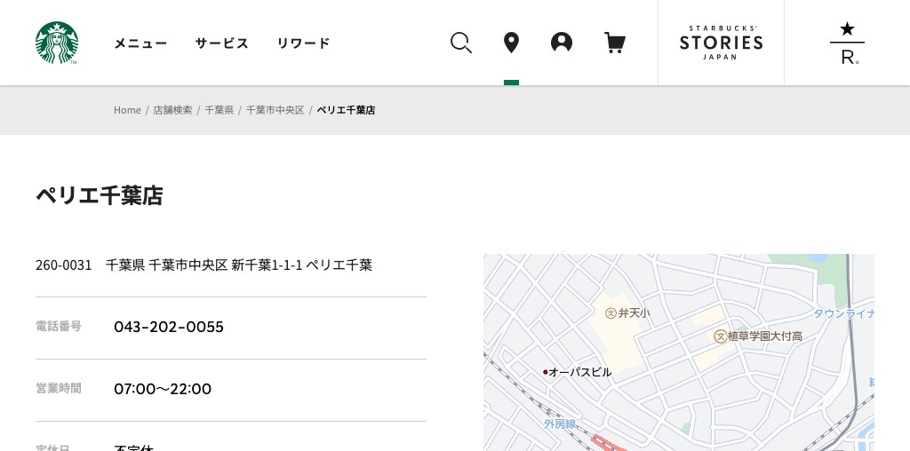Open the account profile icon

[x=562, y=43]
